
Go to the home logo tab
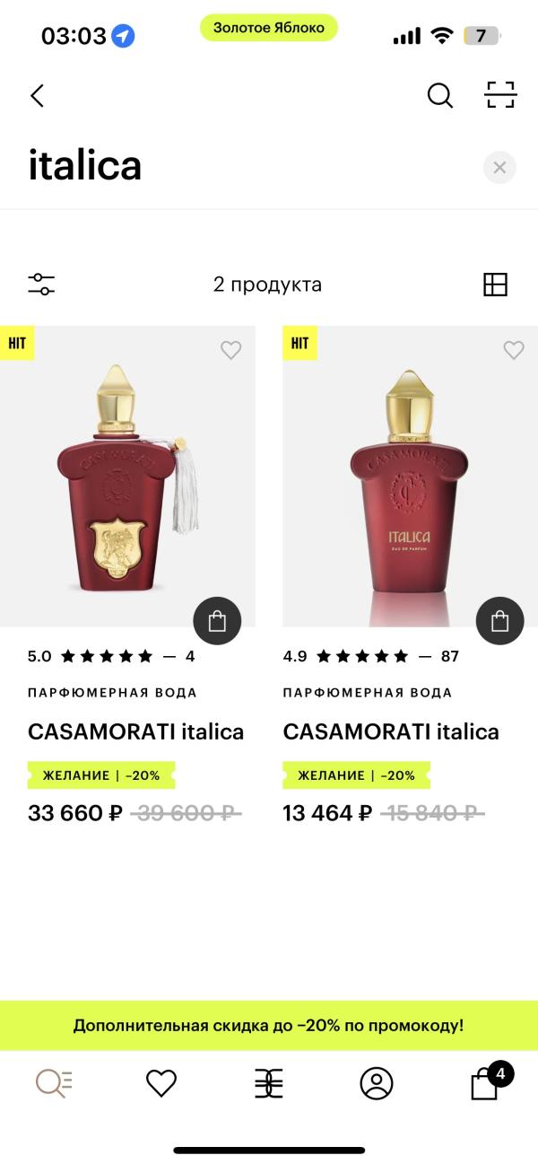point(269,1083)
